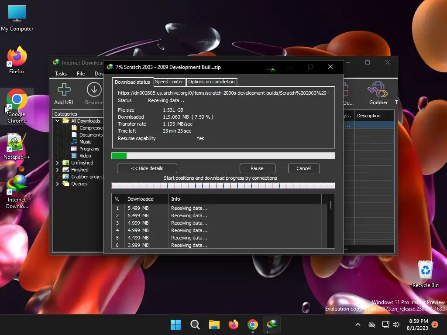
Task: Open the Options on completion tab
Action: point(211,82)
